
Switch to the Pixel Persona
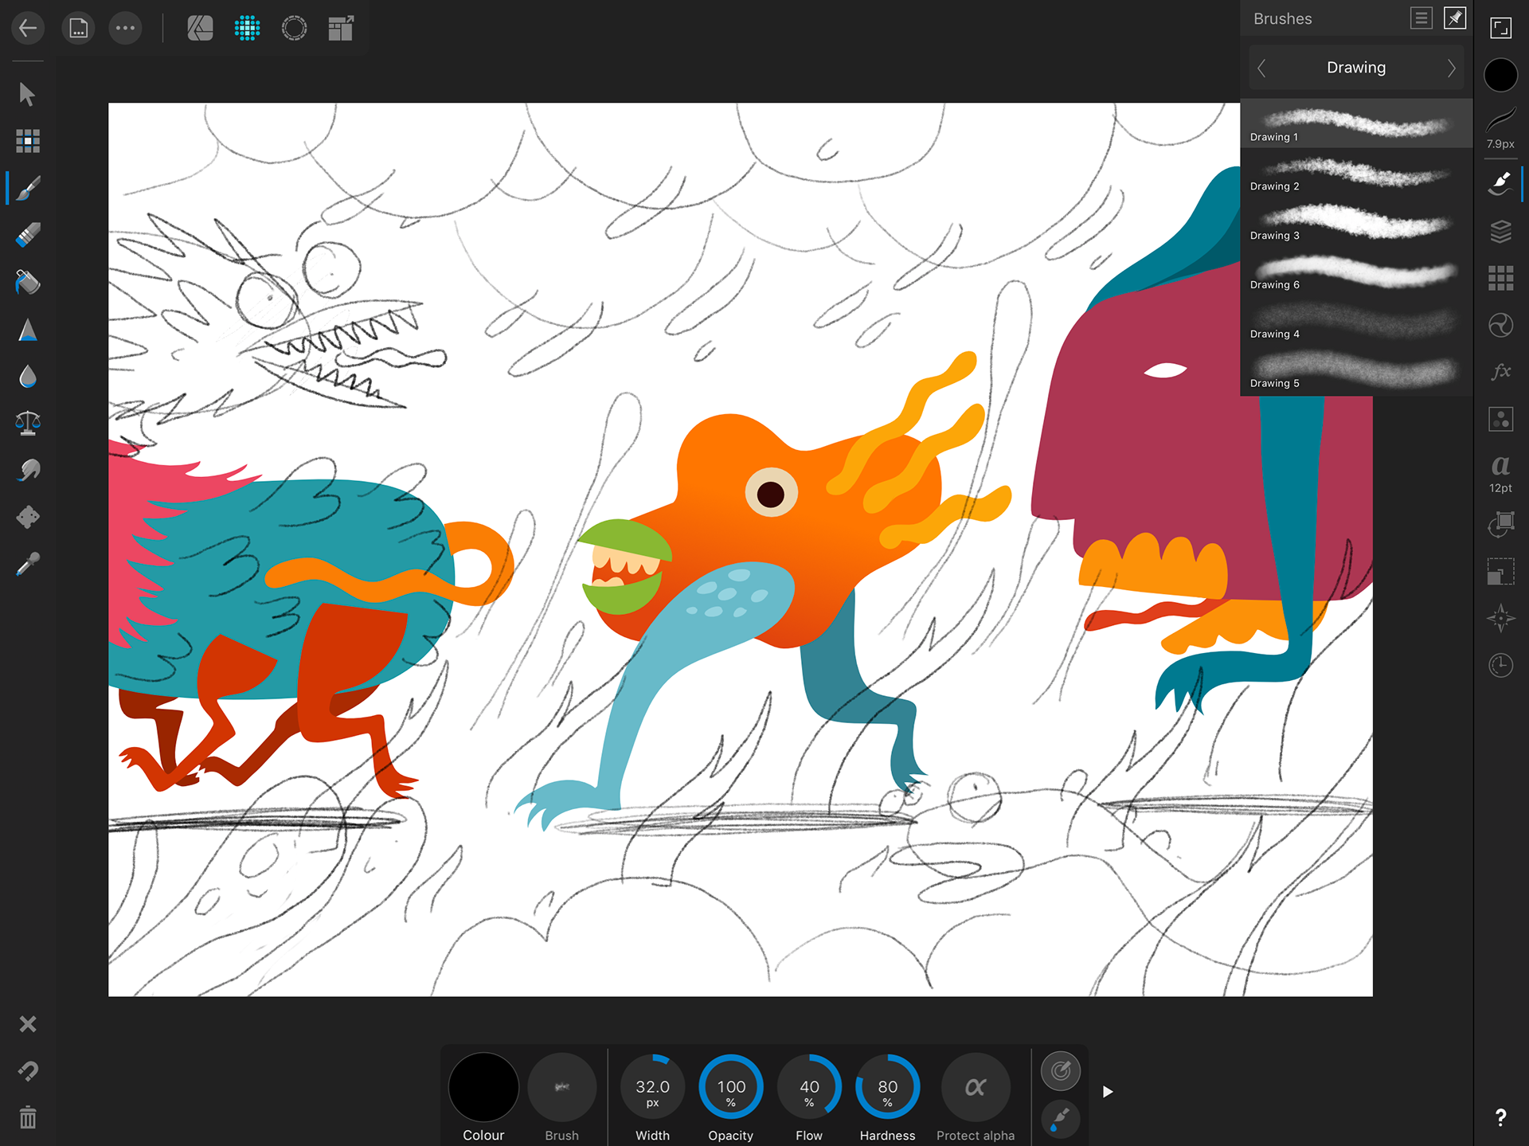click(247, 29)
